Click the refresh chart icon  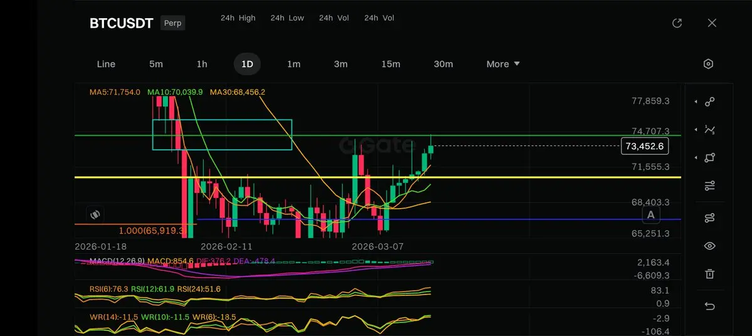(677, 23)
